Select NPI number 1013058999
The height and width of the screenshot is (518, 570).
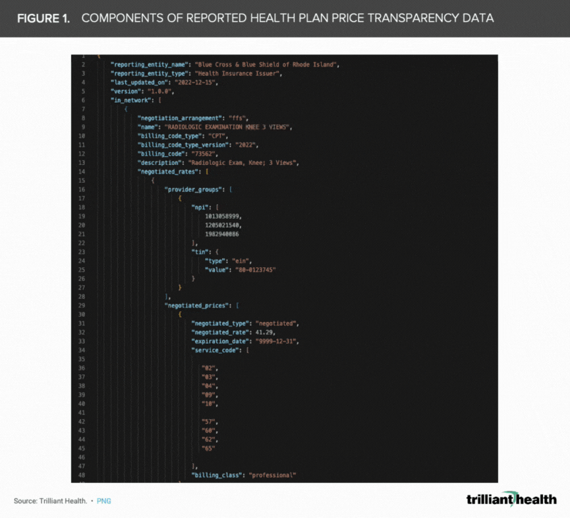point(222,216)
